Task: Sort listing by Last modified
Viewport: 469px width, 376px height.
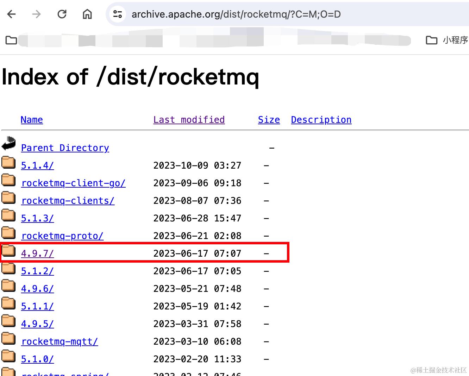Action: click(x=189, y=120)
